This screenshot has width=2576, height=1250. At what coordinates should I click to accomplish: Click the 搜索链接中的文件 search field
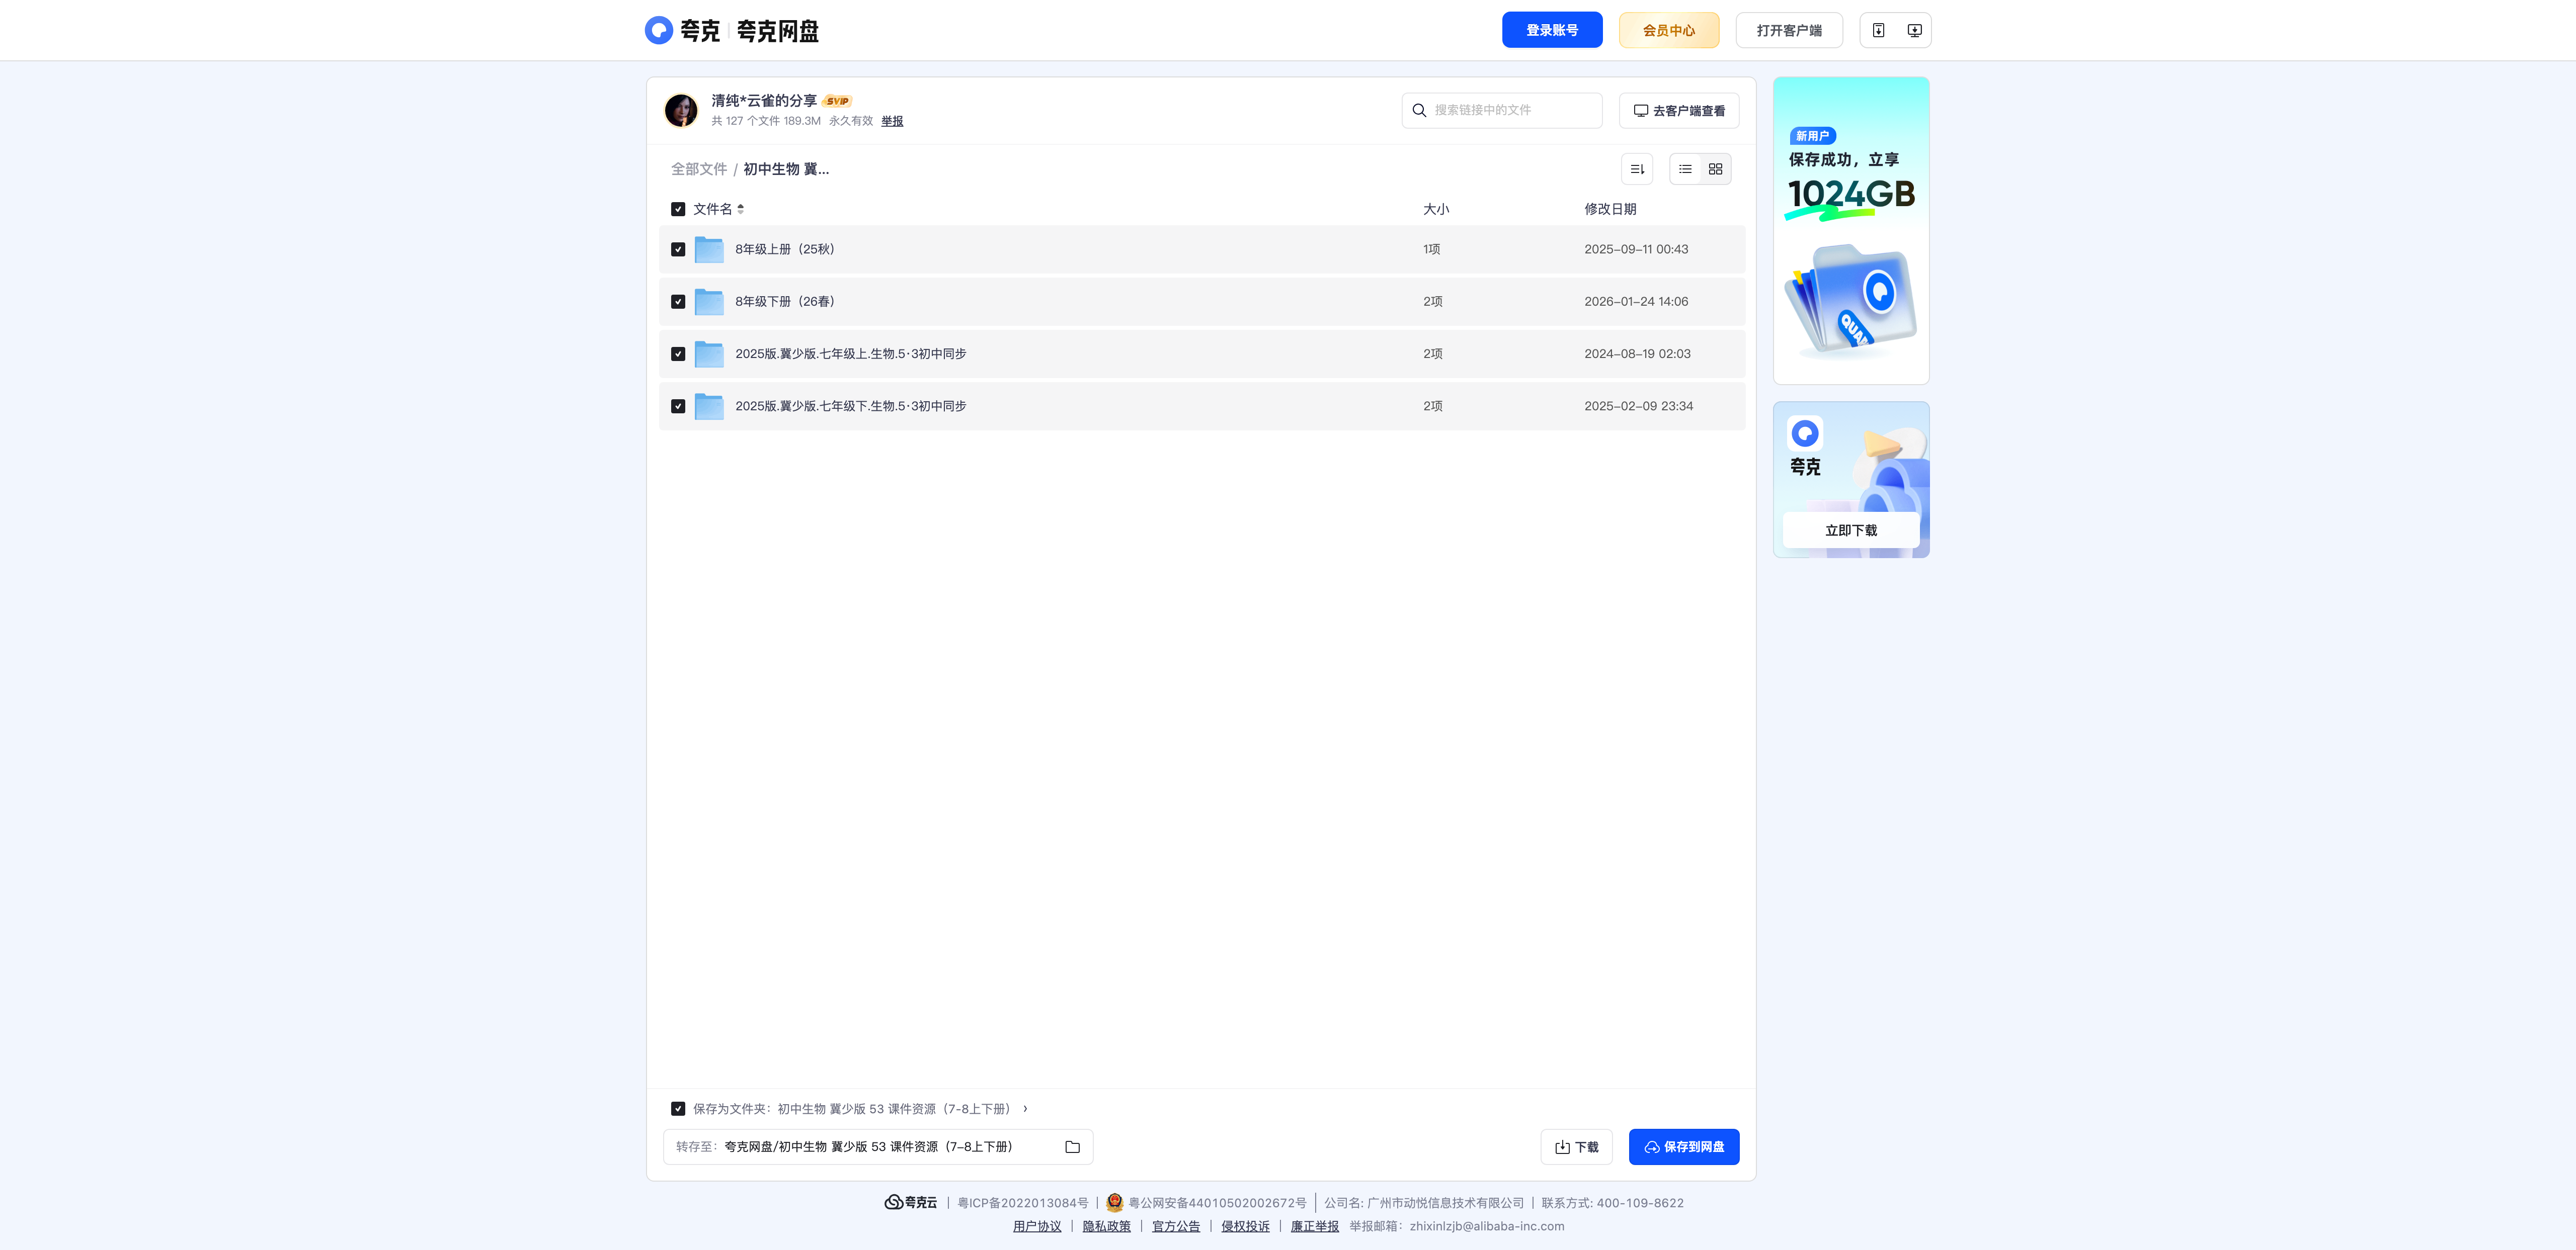[x=1502, y=110]
